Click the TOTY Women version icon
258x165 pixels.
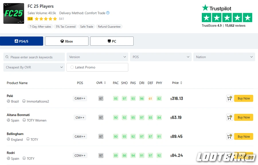click(x=24, y=120)
